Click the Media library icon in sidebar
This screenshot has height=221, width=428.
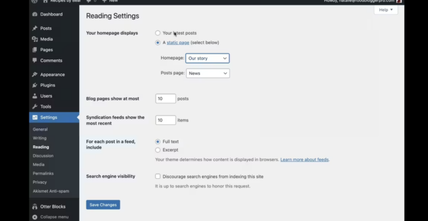pyautogui.click(x=35, y=39)
